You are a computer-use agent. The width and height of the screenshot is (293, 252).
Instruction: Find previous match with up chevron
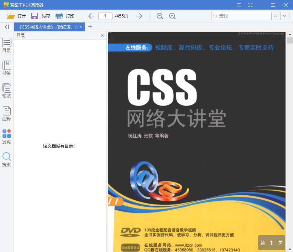tap(276, 16)
